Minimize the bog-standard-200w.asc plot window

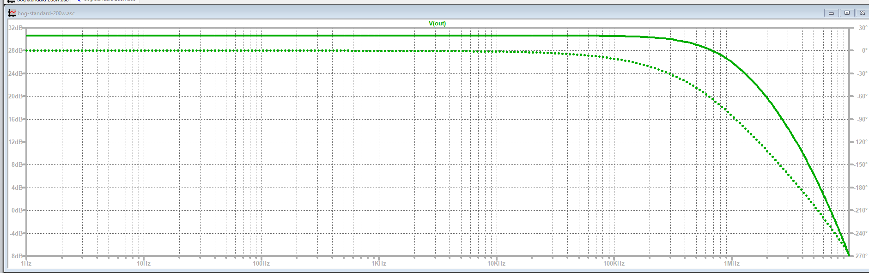click(831, 13)
